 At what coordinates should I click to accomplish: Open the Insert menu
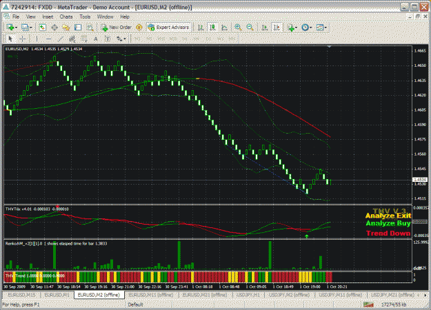coord(48,17)
